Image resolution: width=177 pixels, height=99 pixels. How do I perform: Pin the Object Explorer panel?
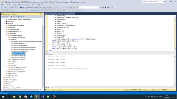(x=40, y=14)
